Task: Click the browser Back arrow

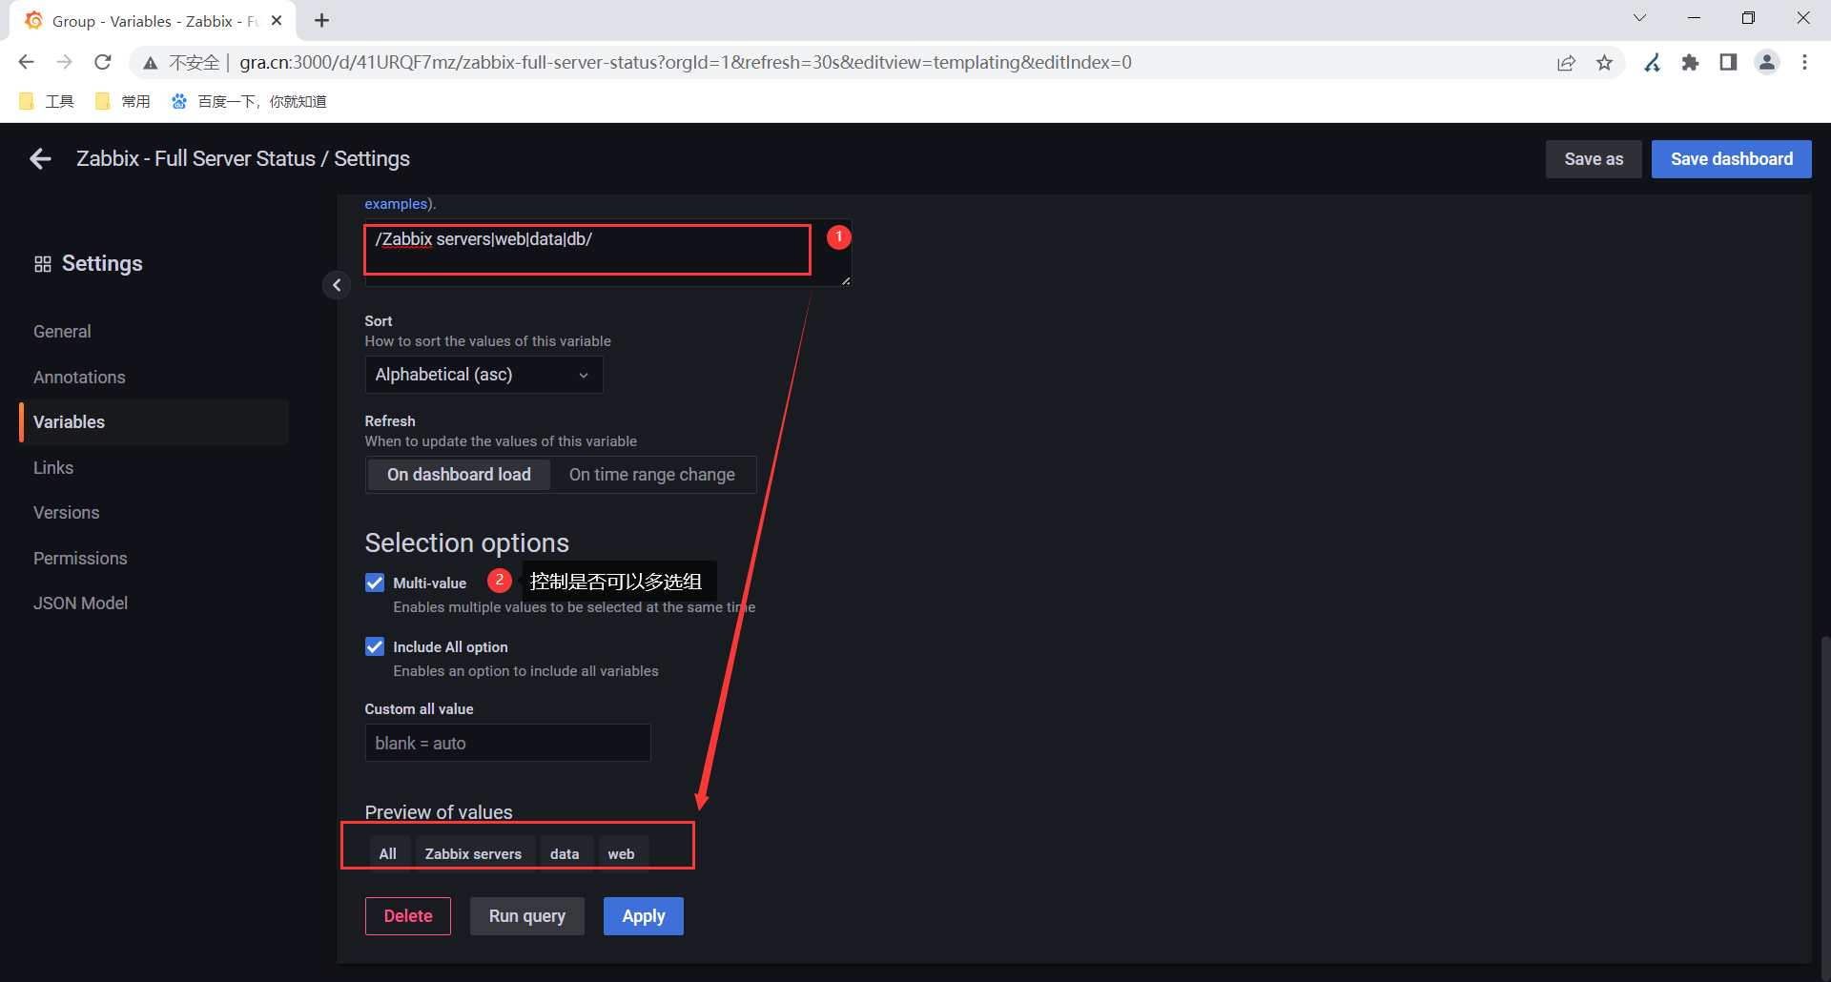Action: (x=27, y=62)
